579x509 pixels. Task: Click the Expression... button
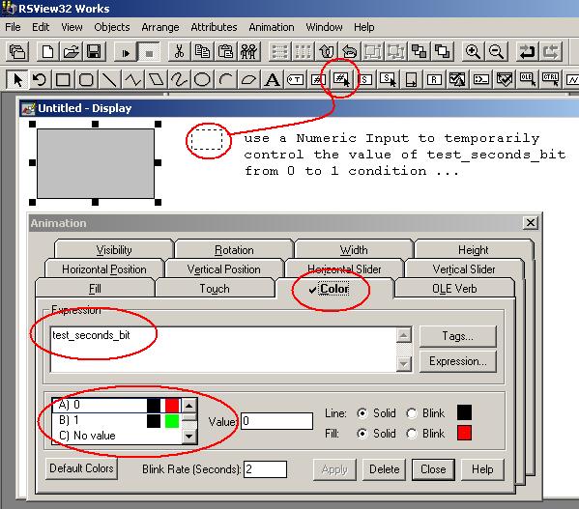[x=458, y=361]
